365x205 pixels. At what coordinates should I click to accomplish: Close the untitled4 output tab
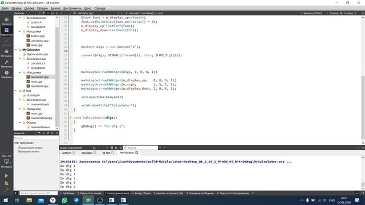pyautogui.click(x=74, y=153)
